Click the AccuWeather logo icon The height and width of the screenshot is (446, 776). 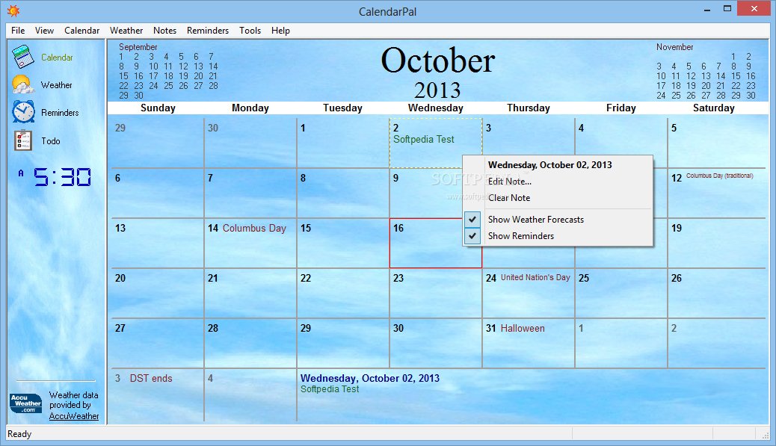tap(25, 403)
